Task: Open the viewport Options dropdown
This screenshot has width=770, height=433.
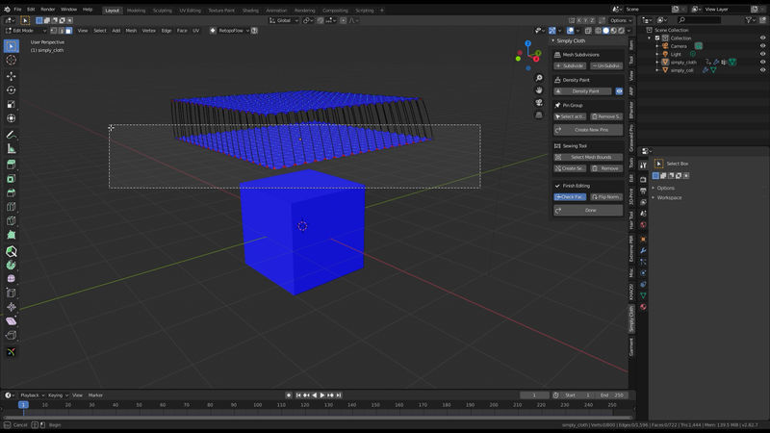Action: pyautogui.click(x=620, y=20)
